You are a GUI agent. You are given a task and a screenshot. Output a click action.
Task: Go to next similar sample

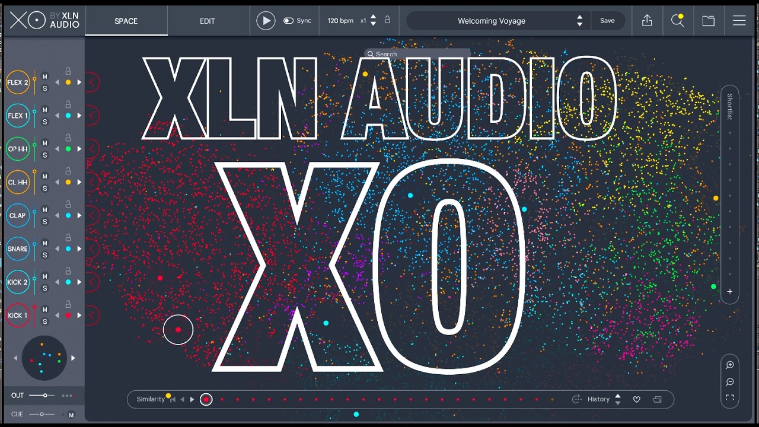pos(192,400)
